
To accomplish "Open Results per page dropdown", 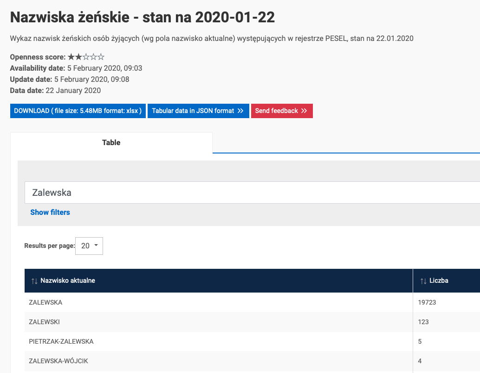I will pyautogui.click(x=89, y=246).
